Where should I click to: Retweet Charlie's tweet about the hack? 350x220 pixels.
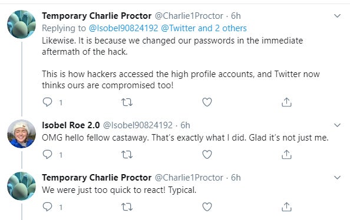[127, 102]
